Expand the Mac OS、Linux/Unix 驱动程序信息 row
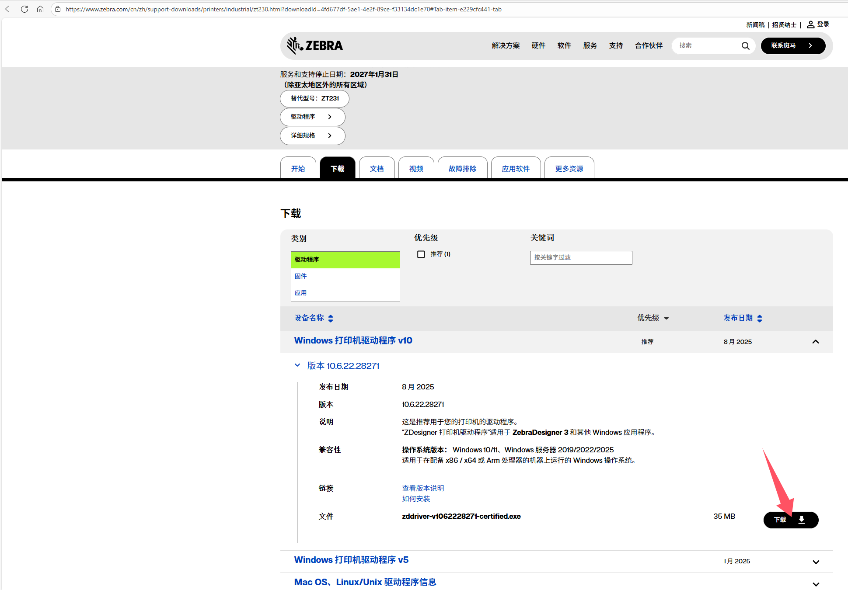Image resolution: width=848 pixels, height=590 pixels. tap(815, 584)
